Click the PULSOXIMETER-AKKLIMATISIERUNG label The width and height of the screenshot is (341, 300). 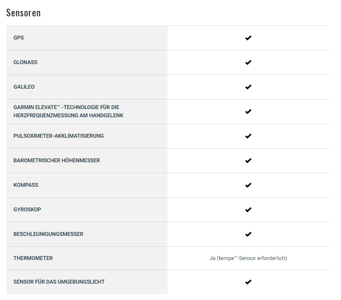[x=59, y=136]
